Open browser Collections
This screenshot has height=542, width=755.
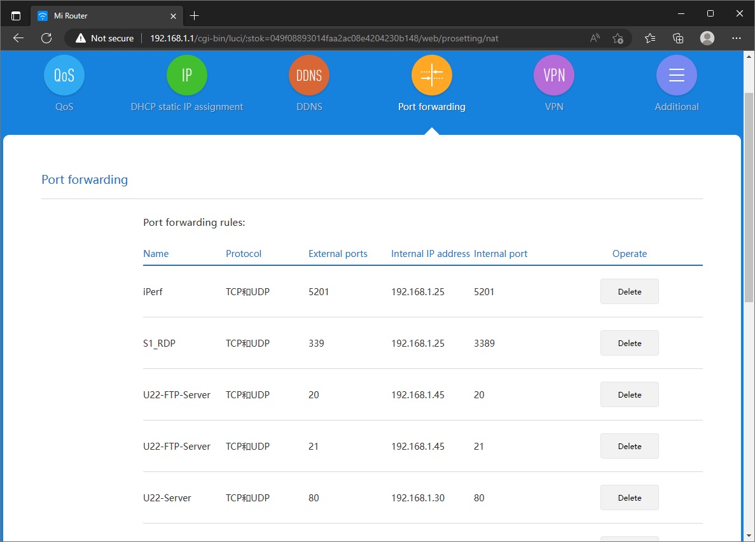tap(678, 38)
